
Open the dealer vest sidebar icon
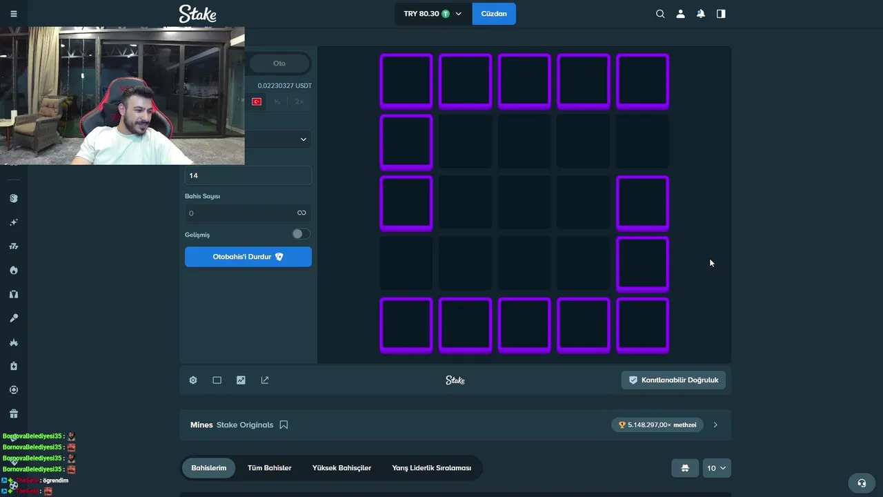coord(14,294)
